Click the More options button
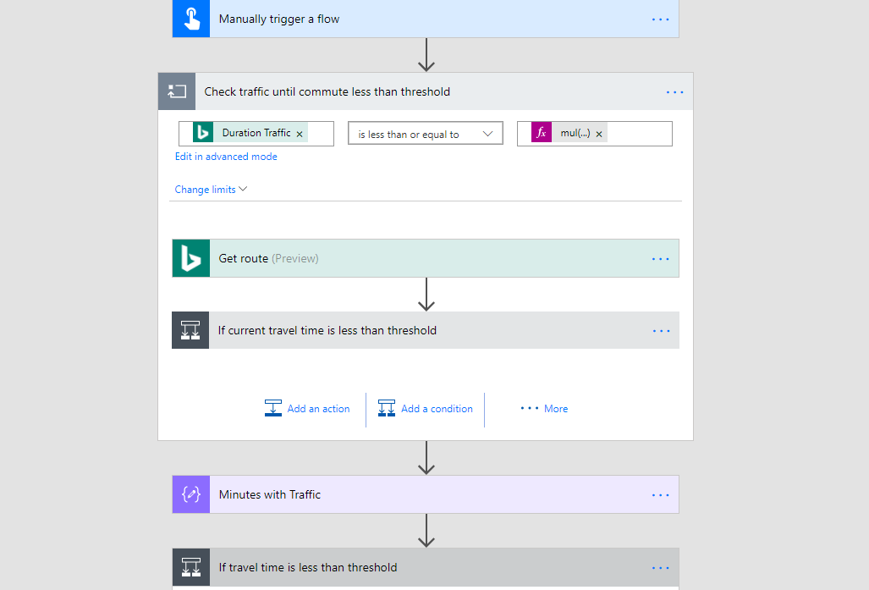The image size is (869, 590). 544,409
